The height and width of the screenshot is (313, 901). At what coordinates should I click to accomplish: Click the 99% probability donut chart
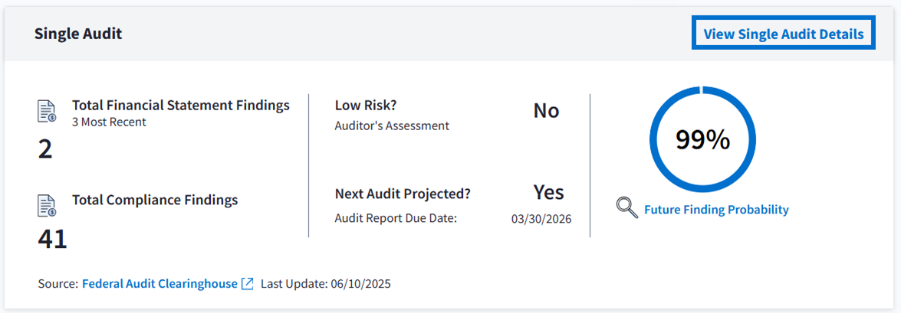702,139
